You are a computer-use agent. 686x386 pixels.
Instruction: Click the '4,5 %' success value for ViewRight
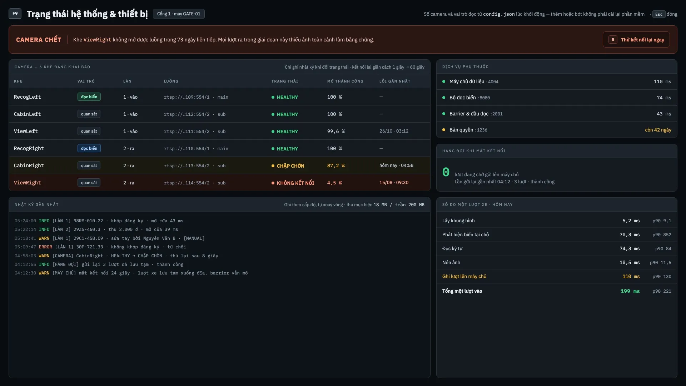click(334, 183)
